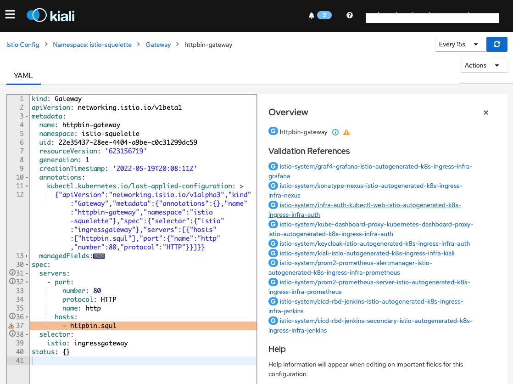Click G icon of sonatype-nexus reference

coord(273,186)
